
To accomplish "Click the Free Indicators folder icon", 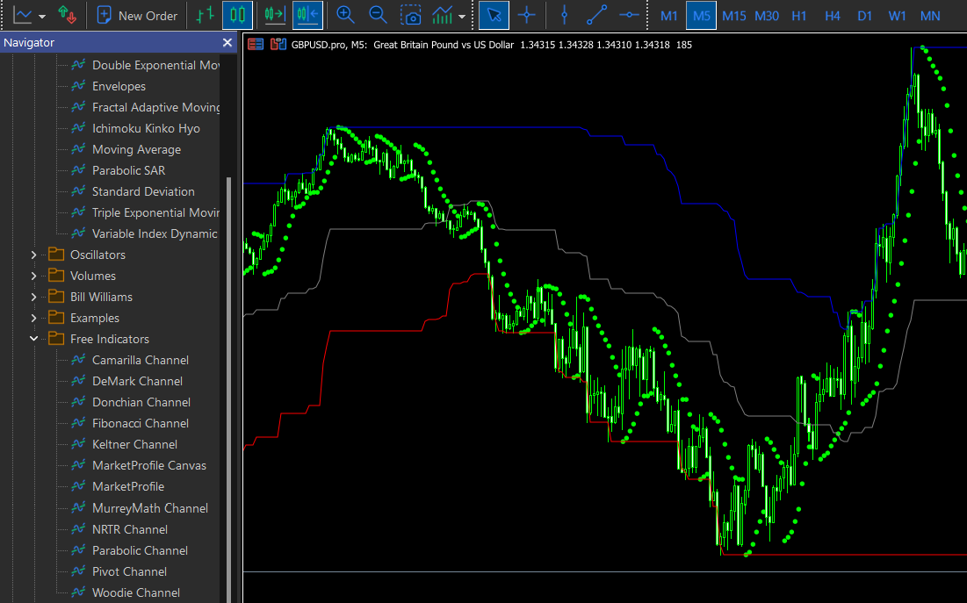I will [x=56, y=339].
